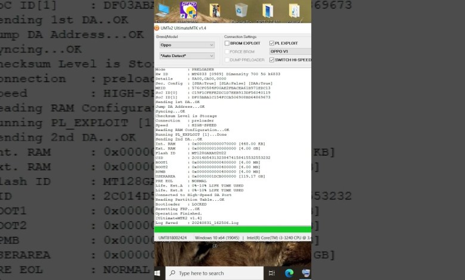465x280 pixels.
Task: Click the Windows Start button
Action: click(159, 273)
